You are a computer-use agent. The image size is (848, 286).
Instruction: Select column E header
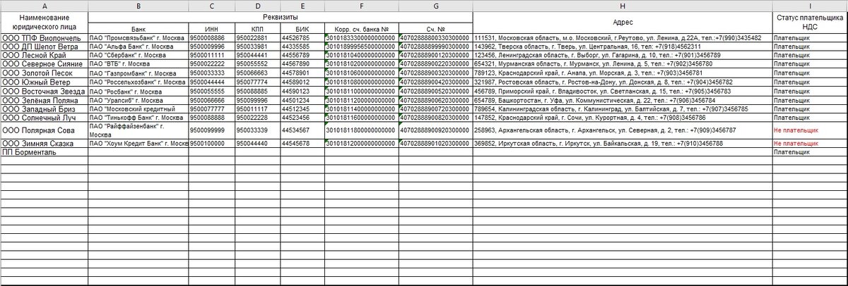pos(302,6)
